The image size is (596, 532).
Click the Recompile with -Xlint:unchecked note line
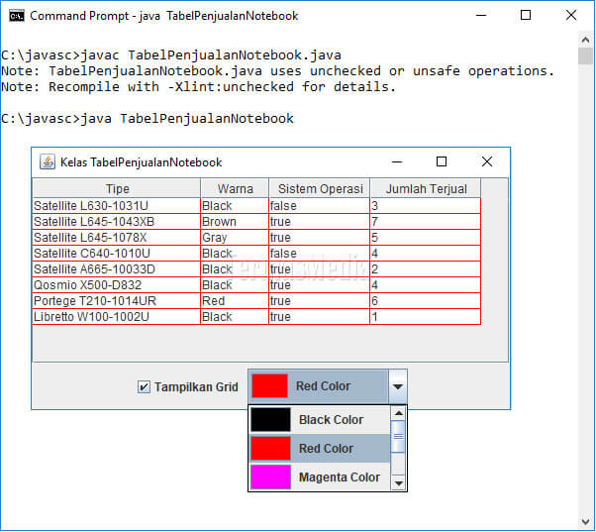[198, 87]
